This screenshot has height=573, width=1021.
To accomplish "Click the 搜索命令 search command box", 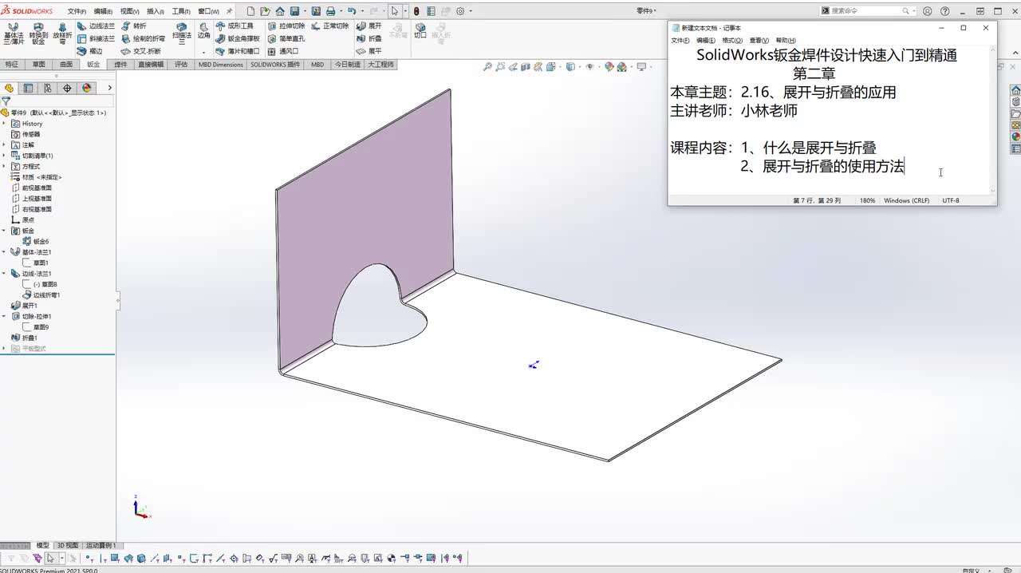I will 868,11.
